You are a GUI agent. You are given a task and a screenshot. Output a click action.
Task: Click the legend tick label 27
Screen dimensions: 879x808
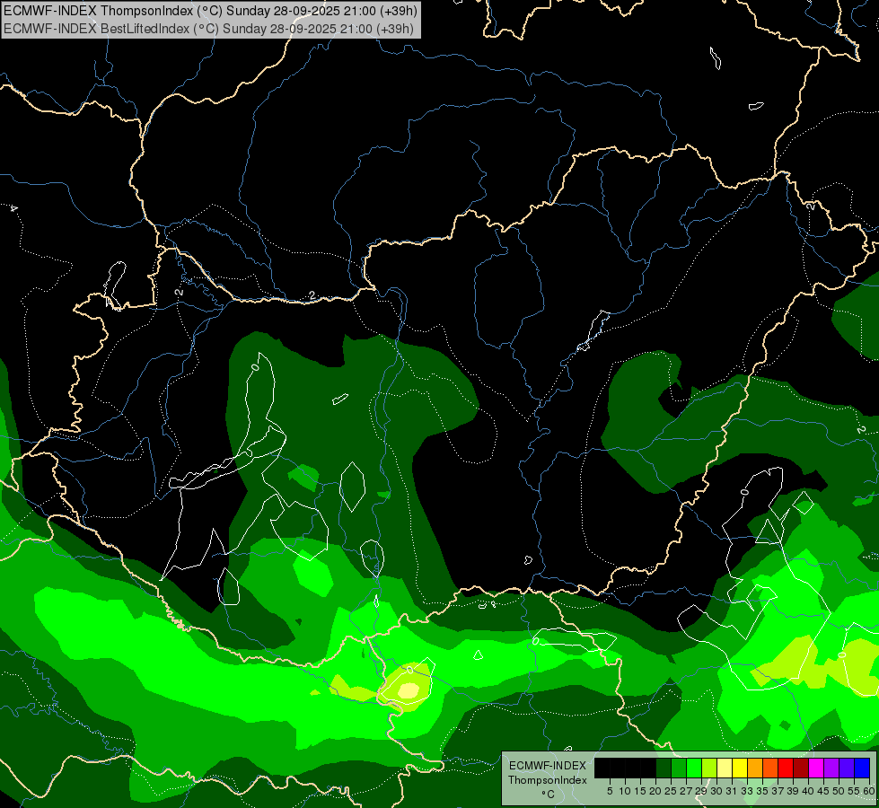[686, 791]
